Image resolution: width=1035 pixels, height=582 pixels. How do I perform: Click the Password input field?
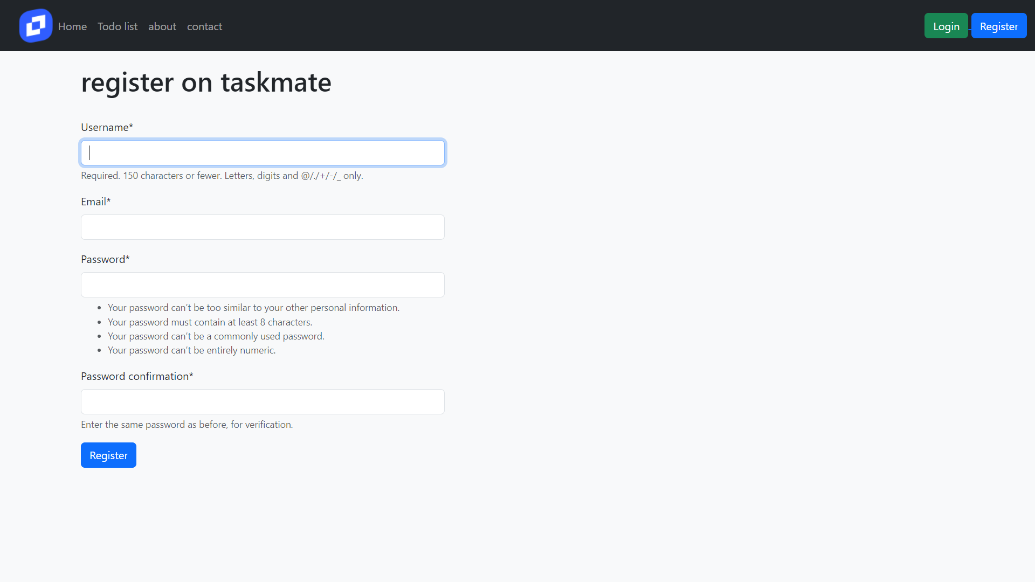coord(263,285)
